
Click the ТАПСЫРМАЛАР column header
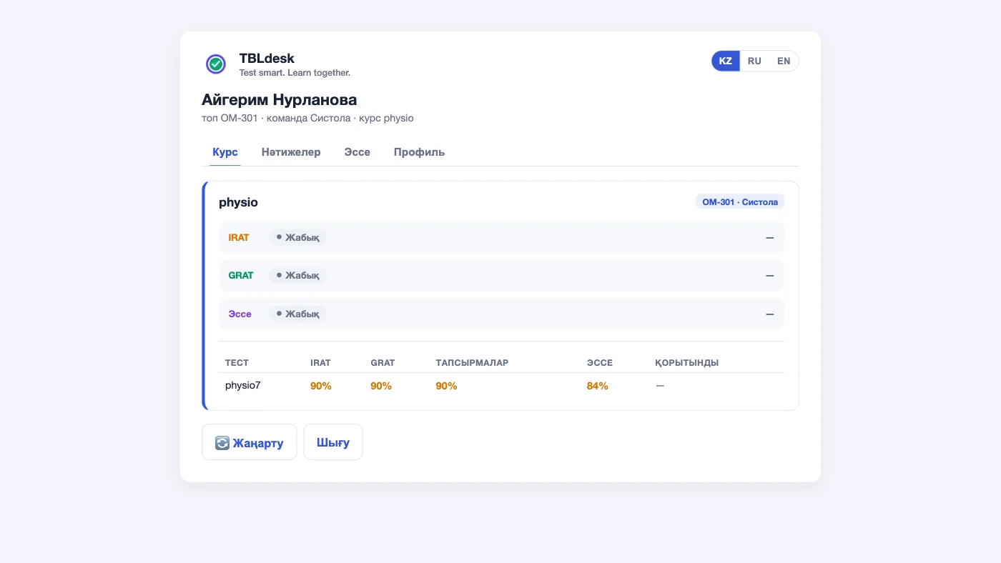click(472, 363)
